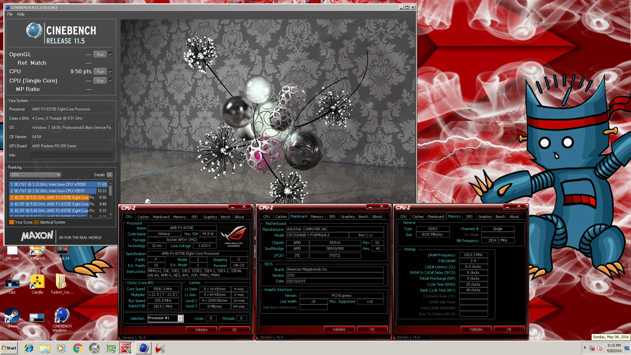Open Windows Explorer from the taskbar
631x355 pixels.
[x=45, y=348]
